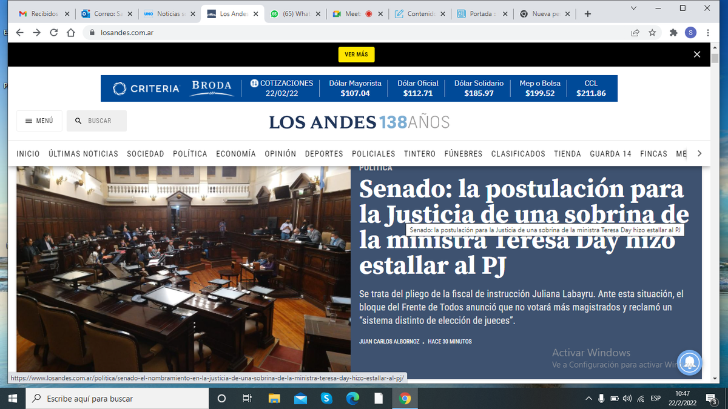728x409 pixels.
Task: Bookmark this page with the star icon
Action: (x=652, y=33)
